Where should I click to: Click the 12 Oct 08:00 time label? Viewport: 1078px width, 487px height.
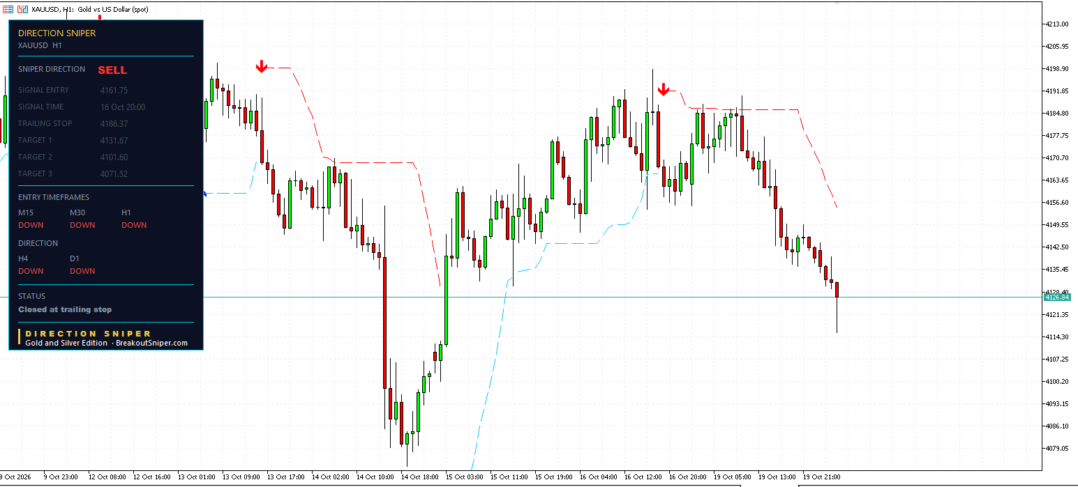107,477
